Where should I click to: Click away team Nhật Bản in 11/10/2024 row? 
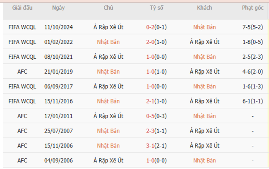coord(204,27)
